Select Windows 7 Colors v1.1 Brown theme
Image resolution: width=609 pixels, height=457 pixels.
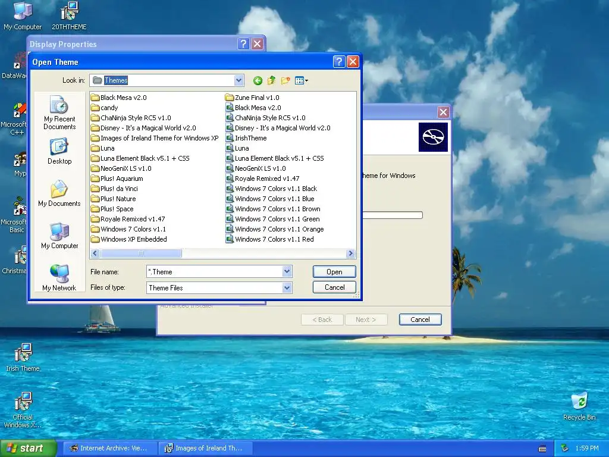pos(273,209)
